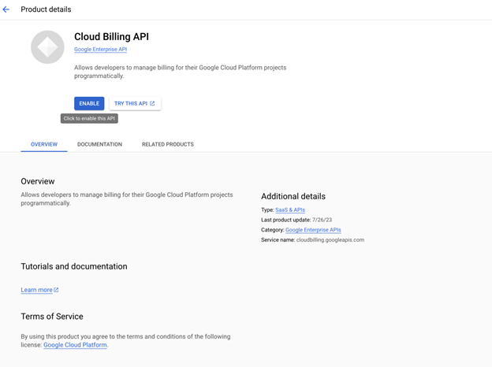Click the last product update date 7/26/23
Viewport: 492px width, 367px height.
322,220
